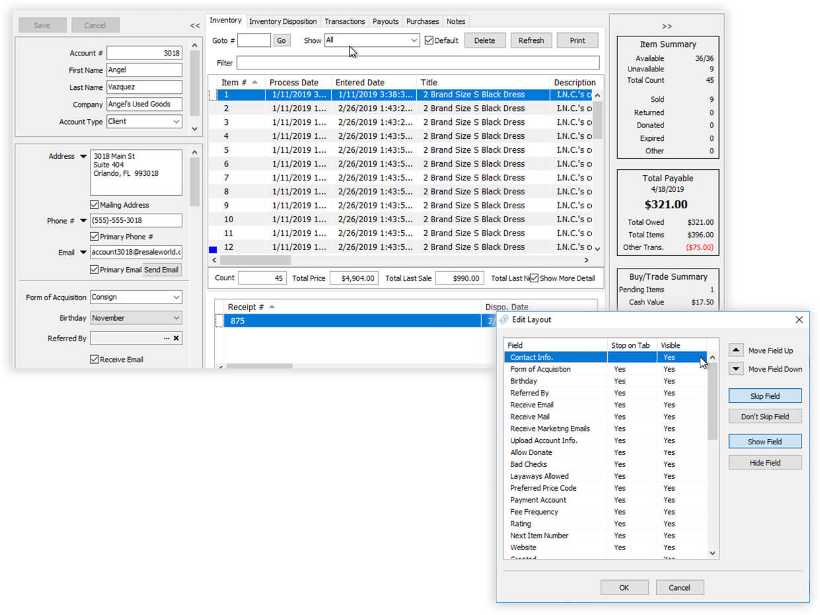Toggle the Receive Email checkbox

pyautogui.click(x=94, y=360)
